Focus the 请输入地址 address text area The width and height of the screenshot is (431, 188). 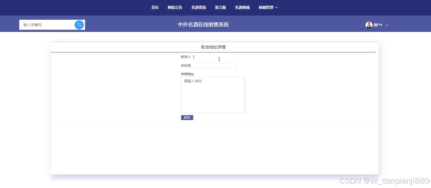coord(213,95)
